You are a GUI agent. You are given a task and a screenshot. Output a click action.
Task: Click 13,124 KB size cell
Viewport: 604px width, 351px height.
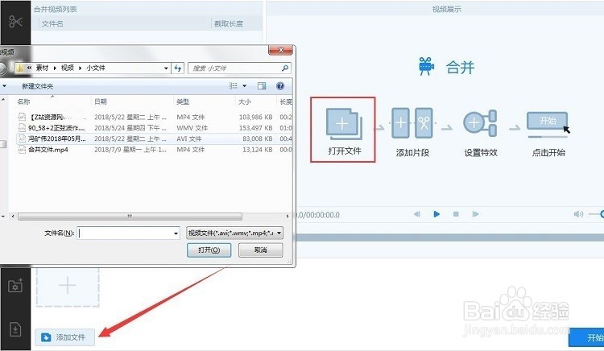pyautogui.click(x=258, y=149)
